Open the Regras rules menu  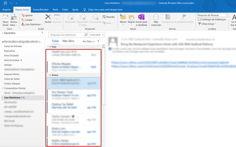click(131, 20)
